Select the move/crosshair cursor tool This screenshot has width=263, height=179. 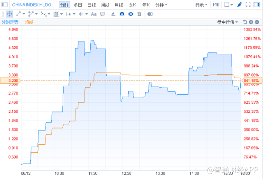pos(9,14)
